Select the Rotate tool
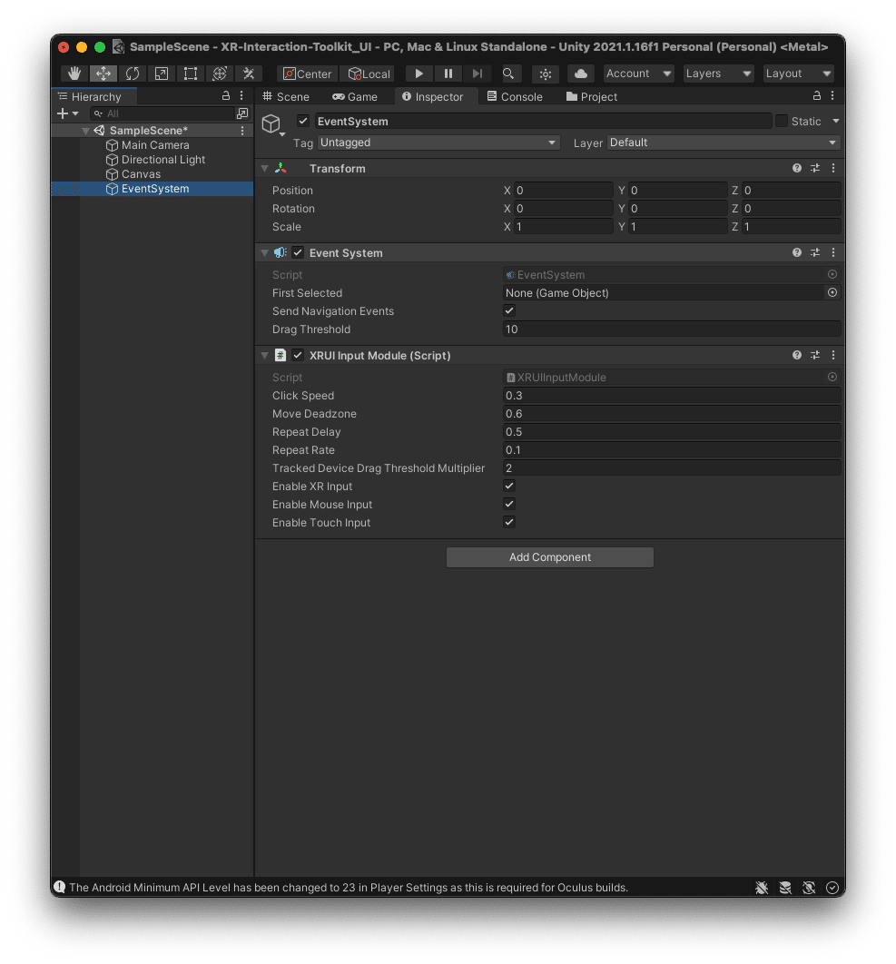Viewport: 896px width, 964px height. click(x=133, y=74)
